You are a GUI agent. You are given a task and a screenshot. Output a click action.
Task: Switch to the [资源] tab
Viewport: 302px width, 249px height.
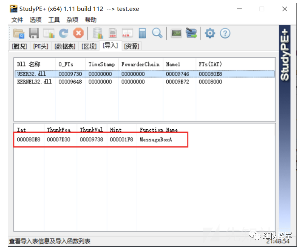[x=132, y=46]
